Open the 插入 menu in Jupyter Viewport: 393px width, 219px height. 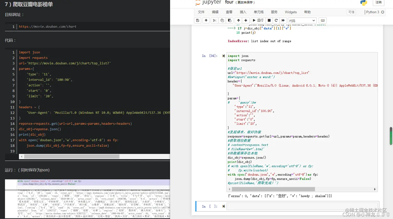(x=243, y=12)
